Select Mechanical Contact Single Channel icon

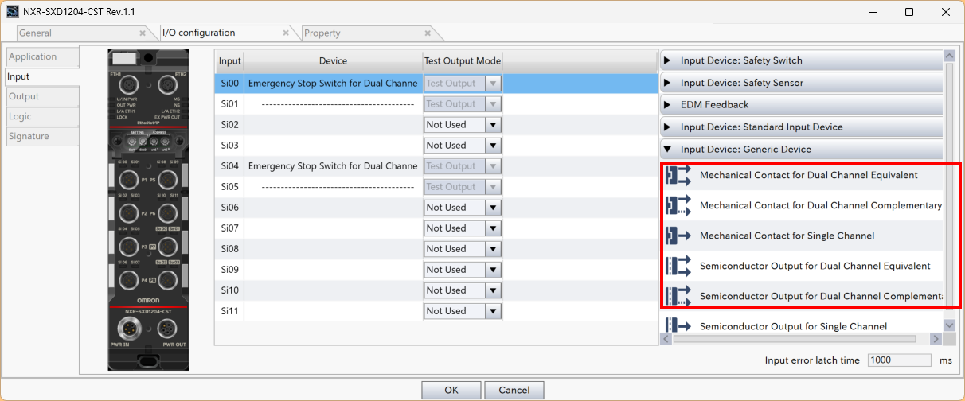coord(678,236)
